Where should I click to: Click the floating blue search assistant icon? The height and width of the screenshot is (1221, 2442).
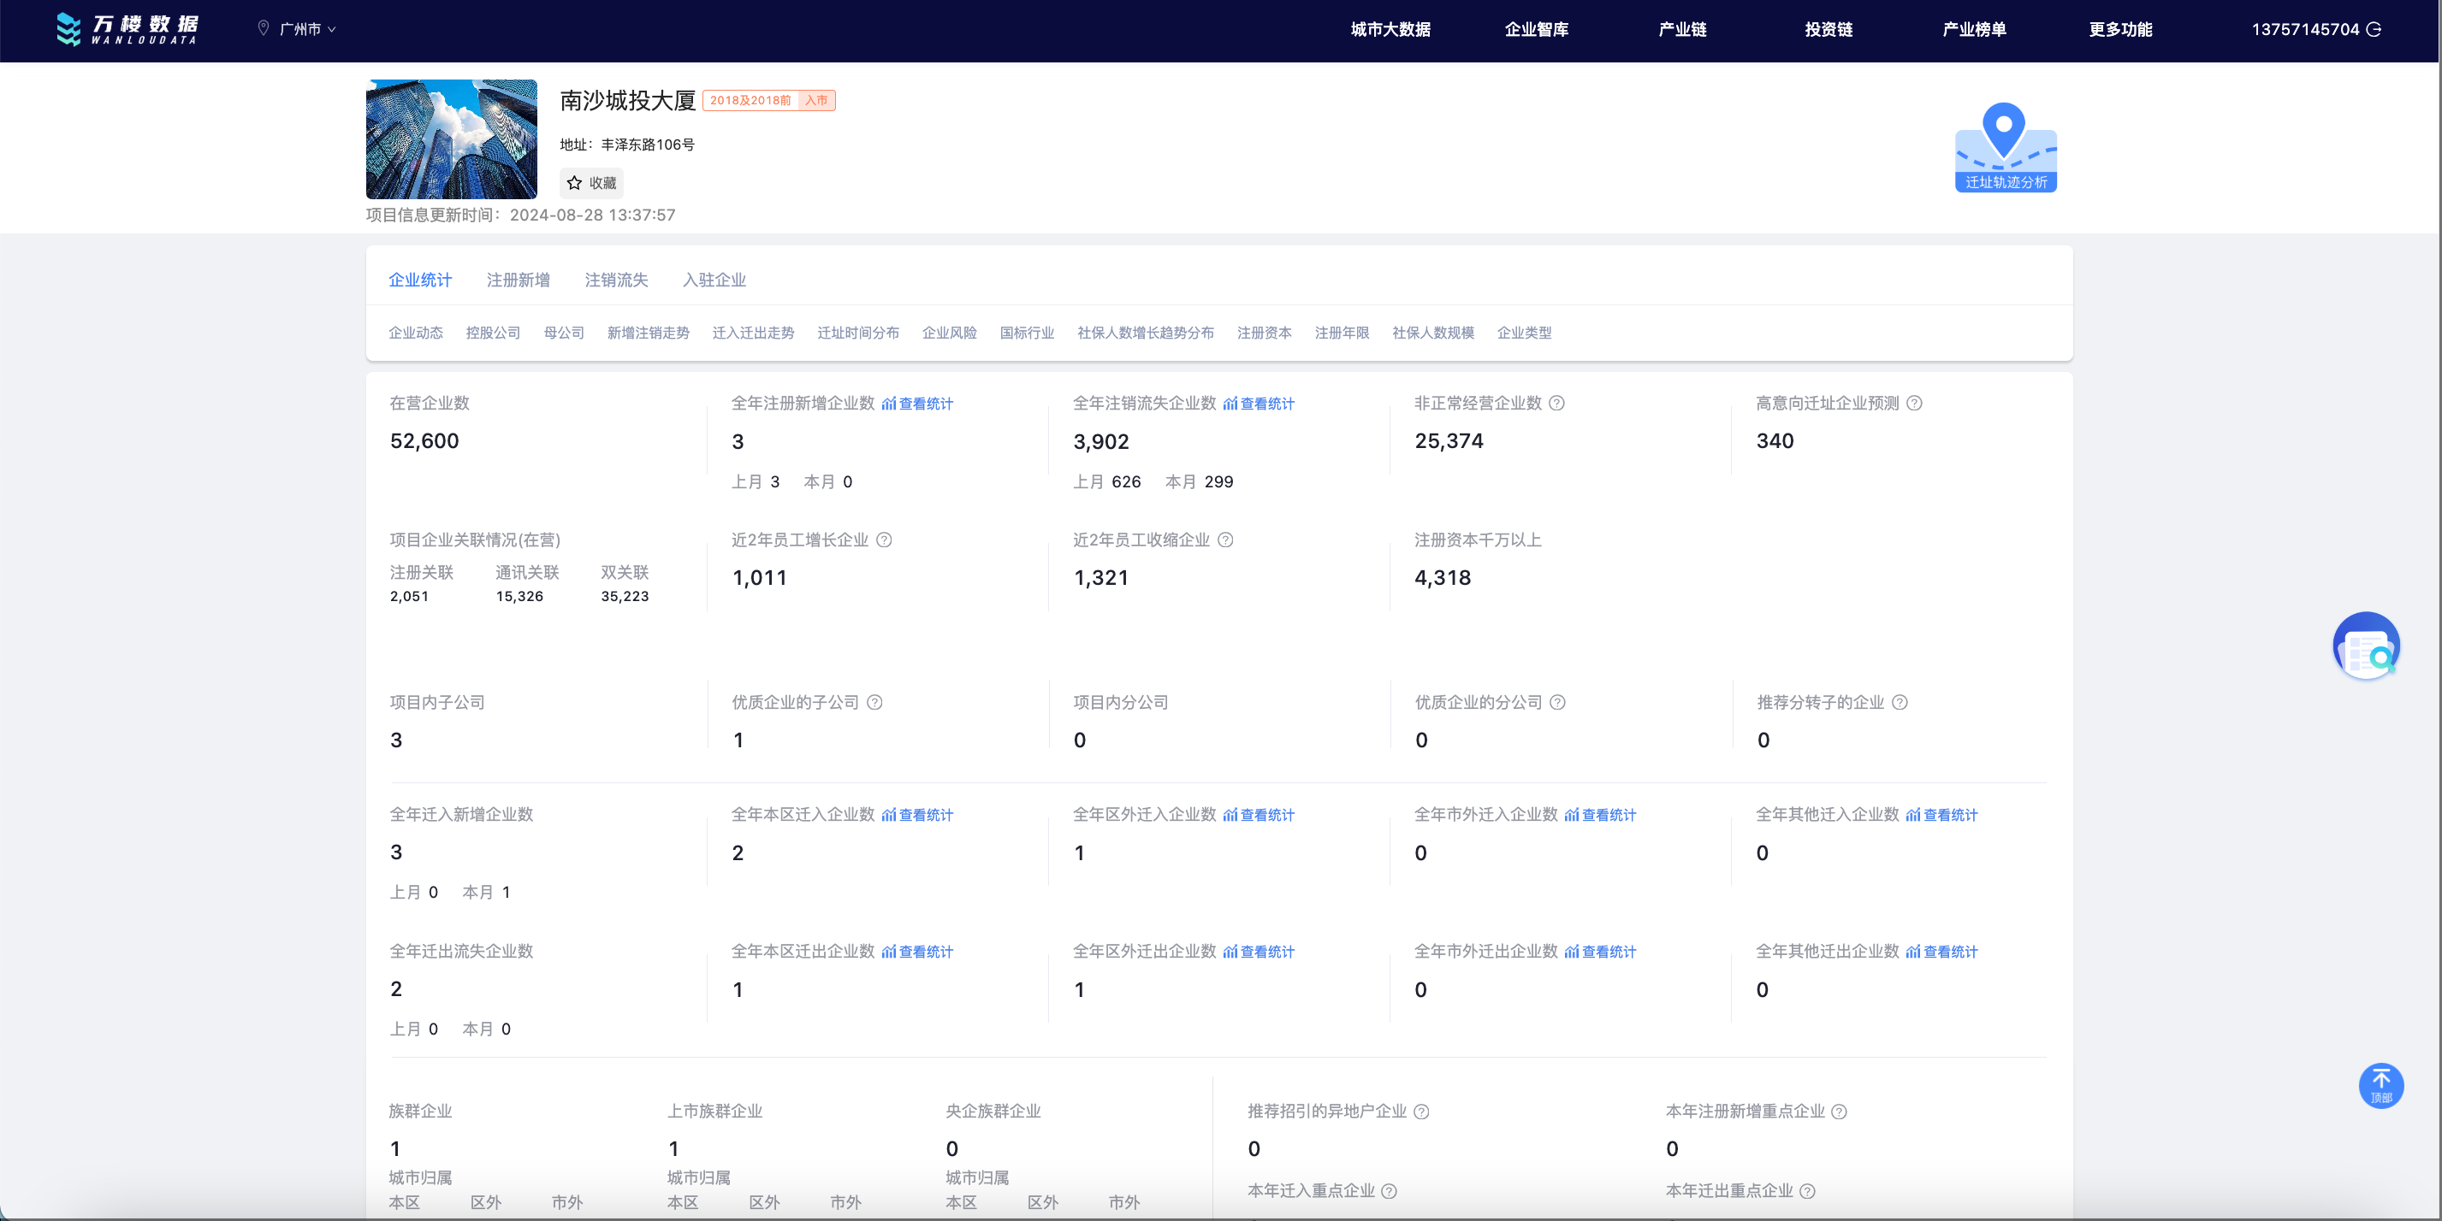(2365, 646)
